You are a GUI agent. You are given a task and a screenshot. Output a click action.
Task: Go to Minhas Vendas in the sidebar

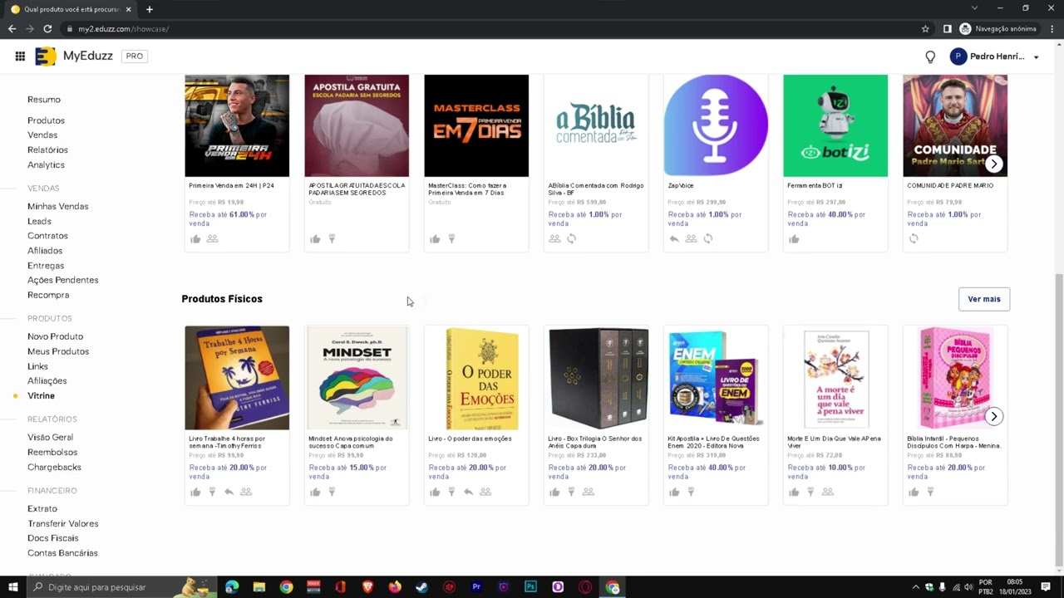[57, 207]
